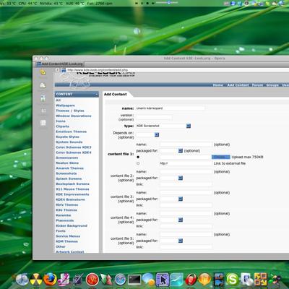Click the Add Content page tab heading
The height and width of the screenshot is (289, 289).
116,94
